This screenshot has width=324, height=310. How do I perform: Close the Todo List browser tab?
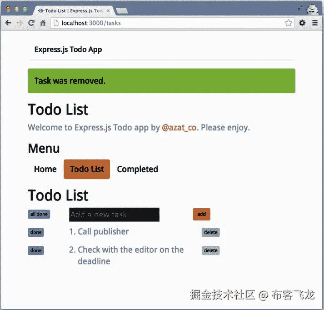(x=108, y=11)
